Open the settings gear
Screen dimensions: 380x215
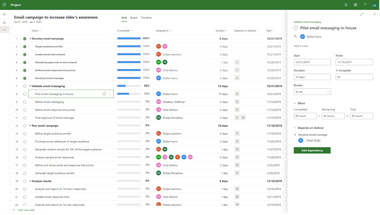[356, 5]
